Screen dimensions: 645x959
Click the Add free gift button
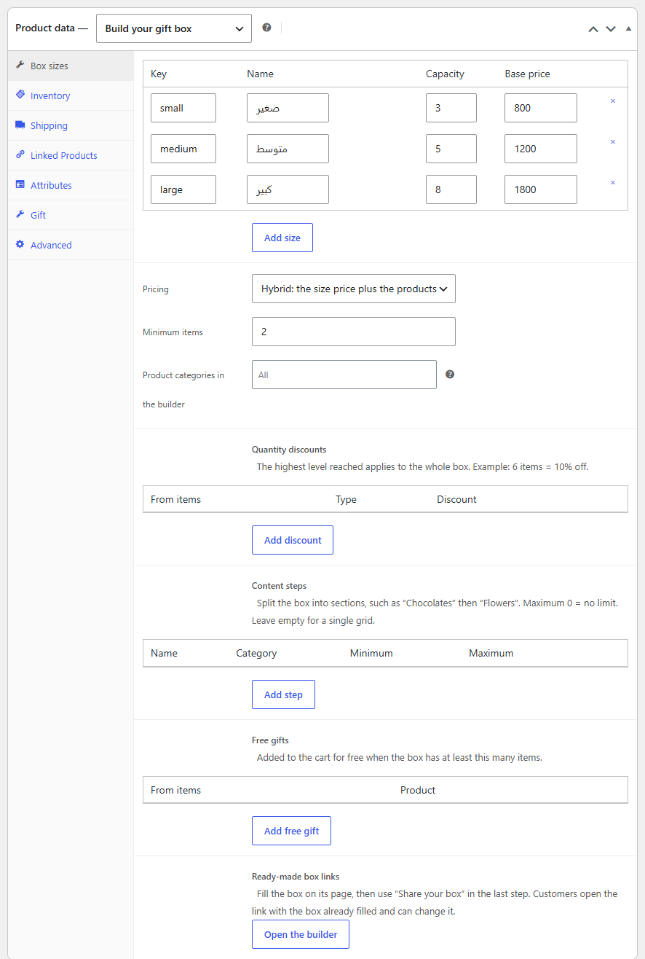point(291,831)
